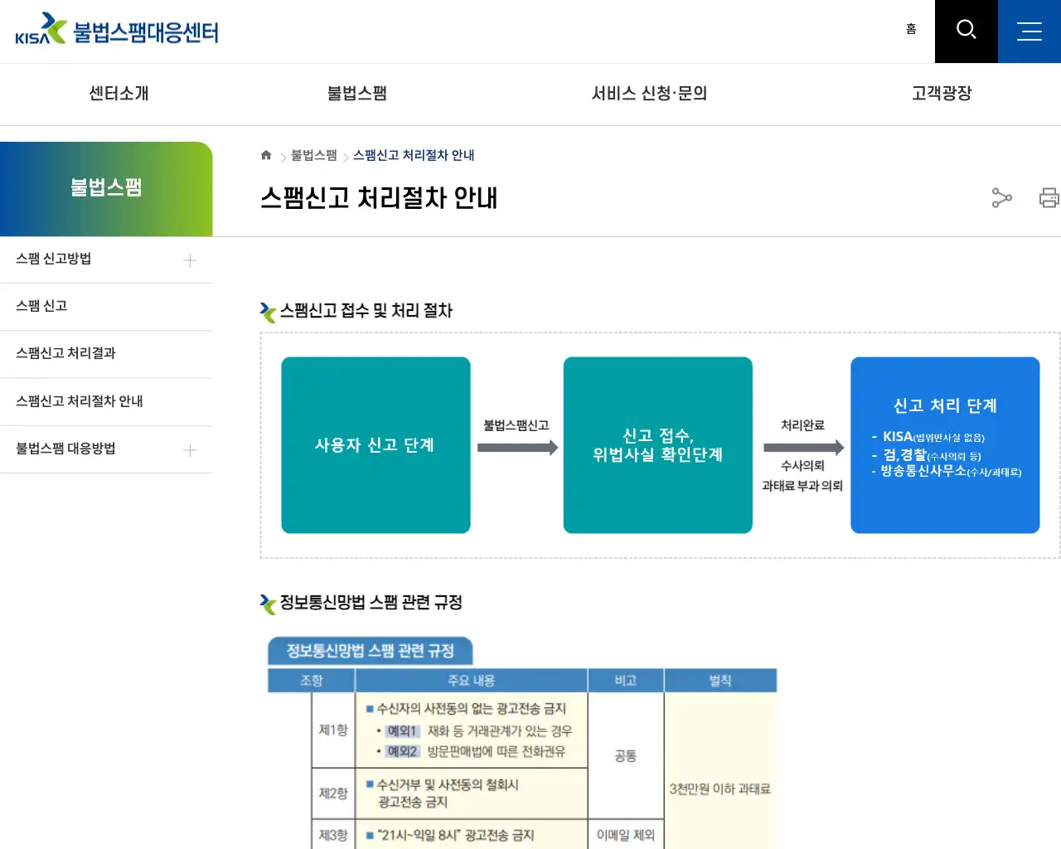This screenshot has height=849, width=1061.
Task: Click the home icon in the breadcrumb
Action: 266,154
